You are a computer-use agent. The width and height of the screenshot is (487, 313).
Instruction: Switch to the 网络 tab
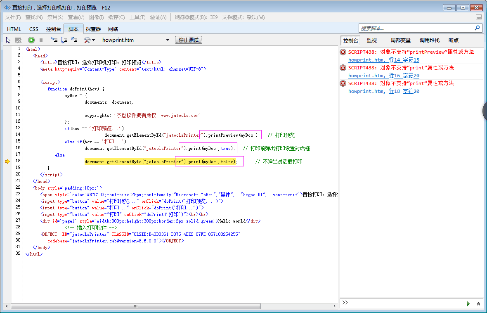pyautogui.click(x=113, y=29)
